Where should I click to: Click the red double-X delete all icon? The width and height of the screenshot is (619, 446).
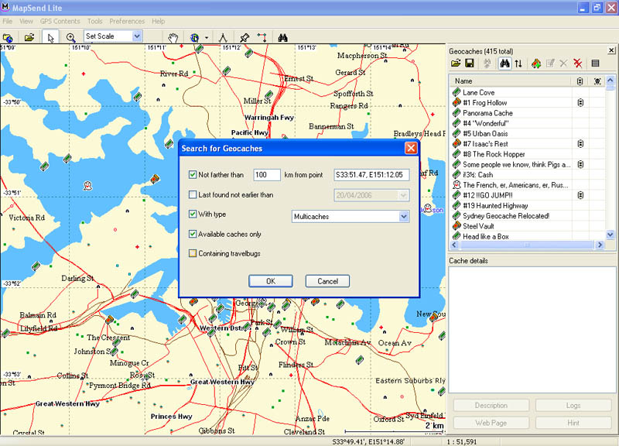[577, 63]
